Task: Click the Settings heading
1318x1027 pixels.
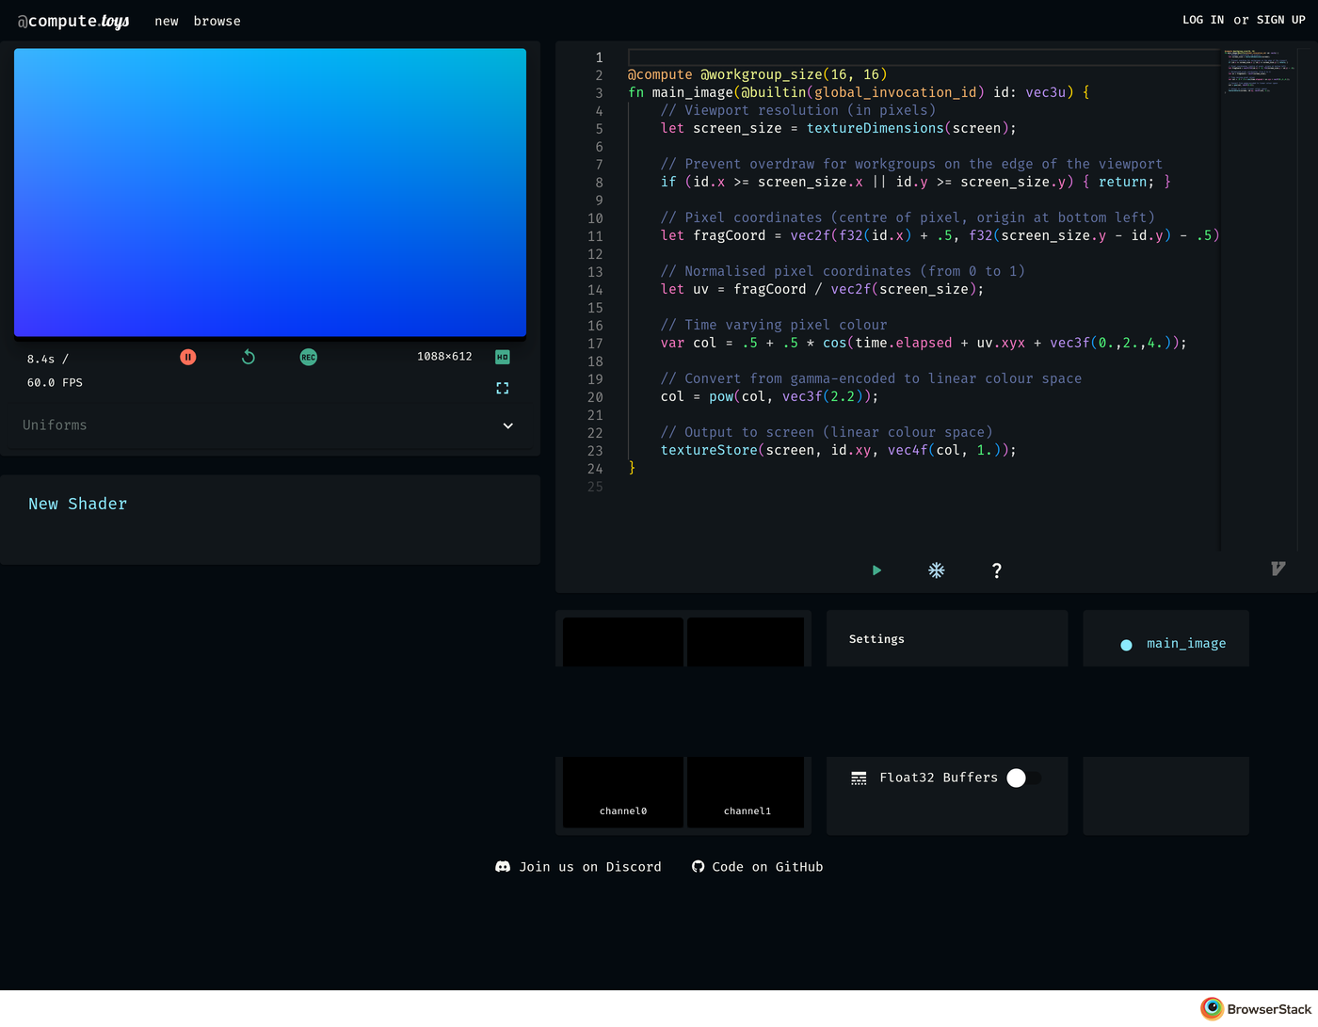Action: [876, 639]
